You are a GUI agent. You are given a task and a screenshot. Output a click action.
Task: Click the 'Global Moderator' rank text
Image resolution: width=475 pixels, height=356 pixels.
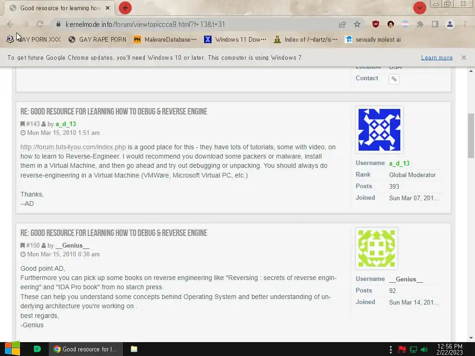tap(412, 175)
